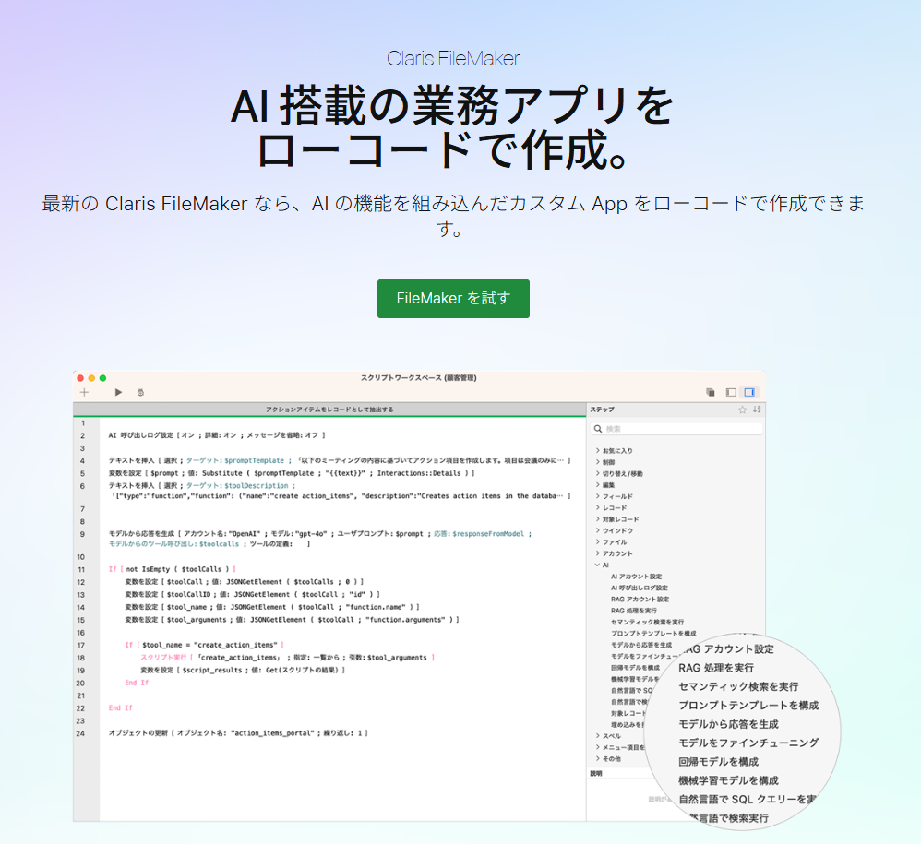Click the red close window button
The width and height of the screenshot is (921, 844).
click(x=80, y=378)
